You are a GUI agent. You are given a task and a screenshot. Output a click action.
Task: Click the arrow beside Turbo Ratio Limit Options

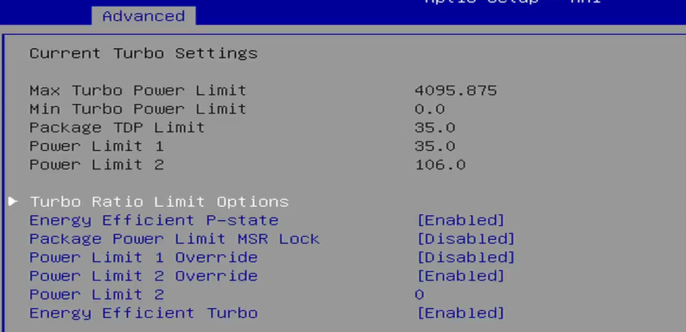13,202
